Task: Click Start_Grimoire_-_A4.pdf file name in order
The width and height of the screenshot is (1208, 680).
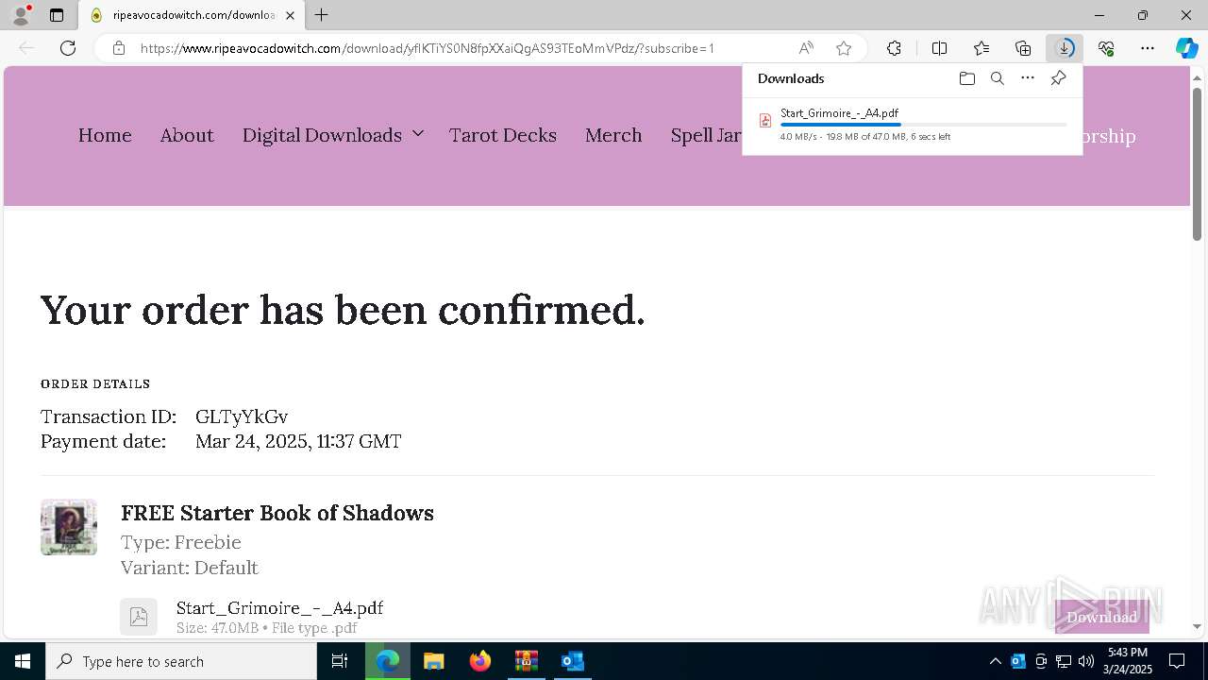Action: point(279,607)
